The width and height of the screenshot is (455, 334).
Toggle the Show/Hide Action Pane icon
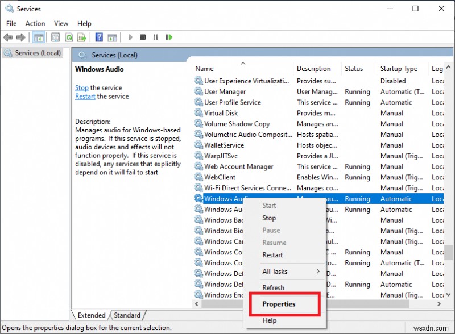pyautogui.click(x=112, y=37)
